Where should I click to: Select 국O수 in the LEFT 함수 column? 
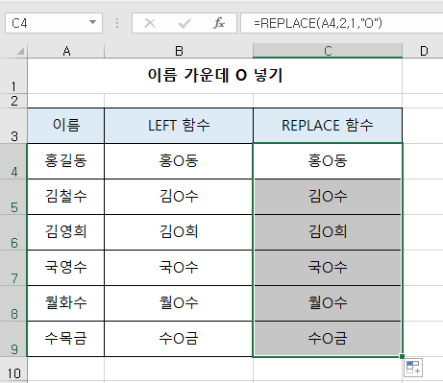(x=179, y=268)
